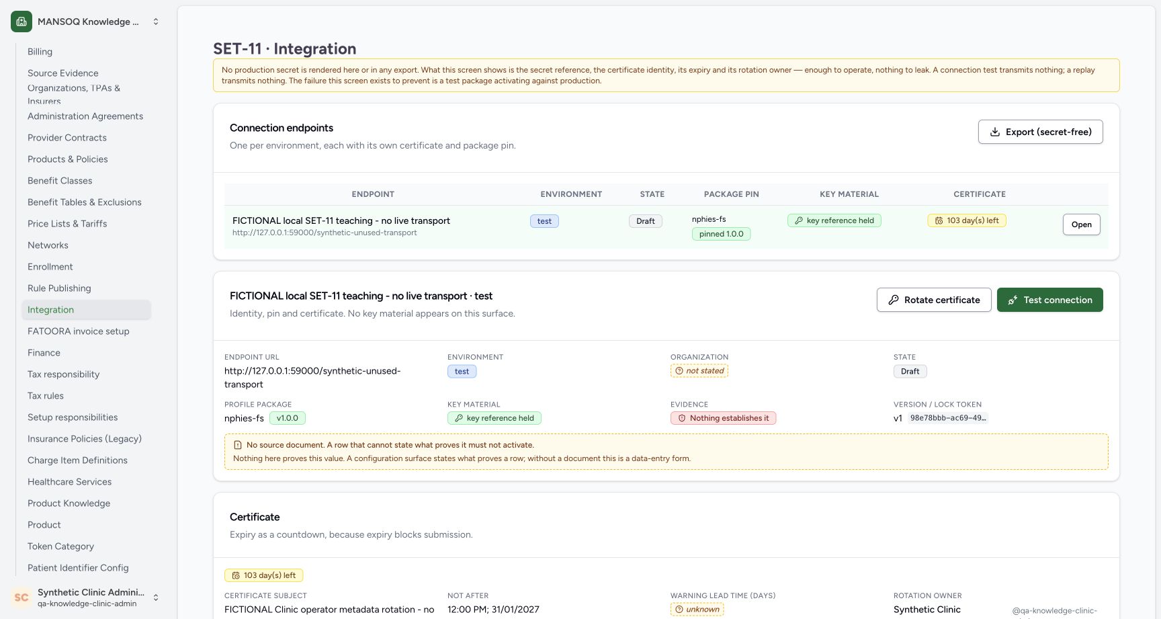
Task: Click key icon in detail key reference held
Action: [x=459, y=418]
